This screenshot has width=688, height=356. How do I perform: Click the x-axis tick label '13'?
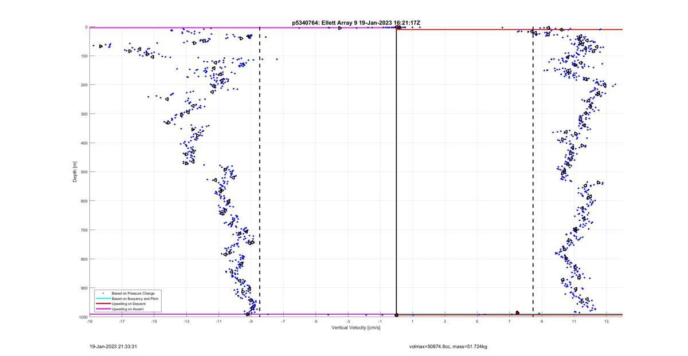pyautogui.click(x=606, y=321)
